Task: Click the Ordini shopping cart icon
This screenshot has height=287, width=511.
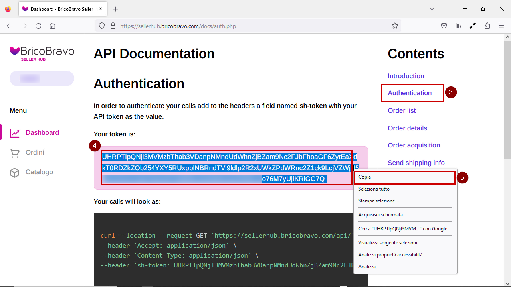Action: coord(15,153)
